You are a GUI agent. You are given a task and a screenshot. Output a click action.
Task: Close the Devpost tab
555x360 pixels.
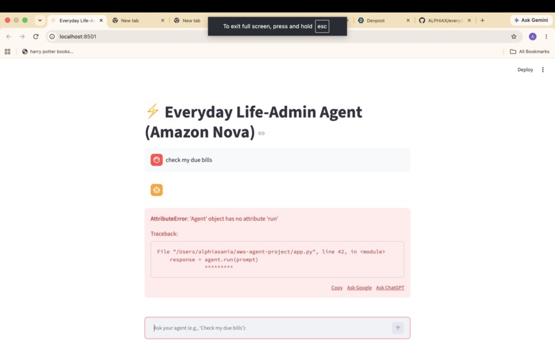(x=408, y=21)
